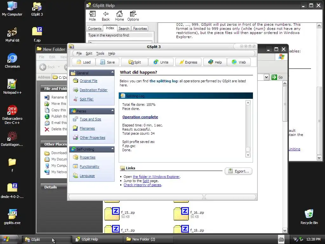Click Check integrity of pieces link

pyautogui.click(x=143, y=185)
